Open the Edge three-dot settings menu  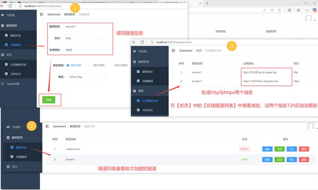(307, 10)
